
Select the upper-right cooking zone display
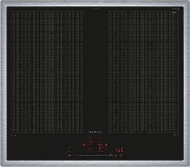(100, 141)
